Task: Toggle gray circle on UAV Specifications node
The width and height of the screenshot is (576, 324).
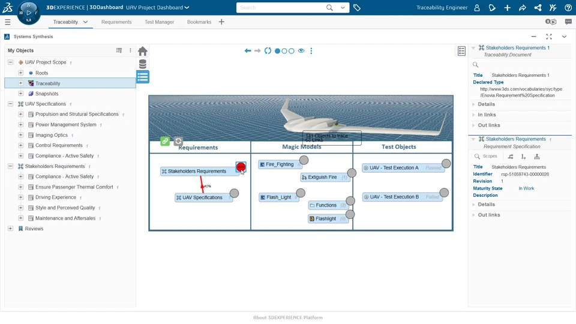Action: click(x=234, y=193)
